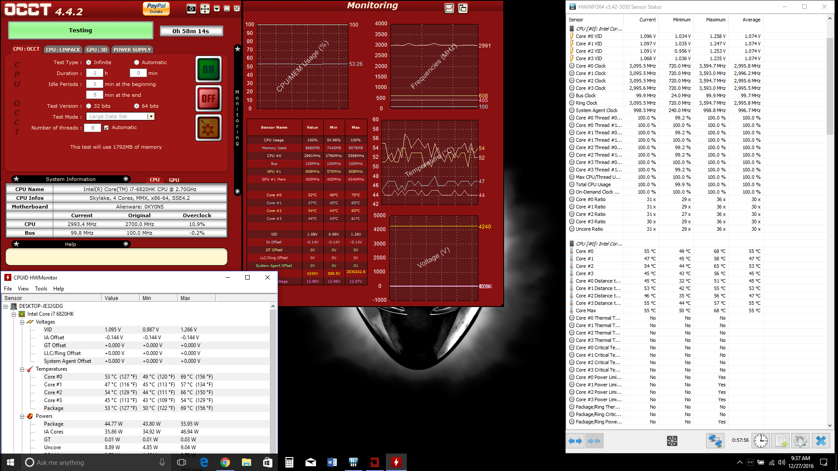Click HWiNFO vertical scrollbar thumb
The height and width of the screenshot is (471, 838).
[830, 86]
